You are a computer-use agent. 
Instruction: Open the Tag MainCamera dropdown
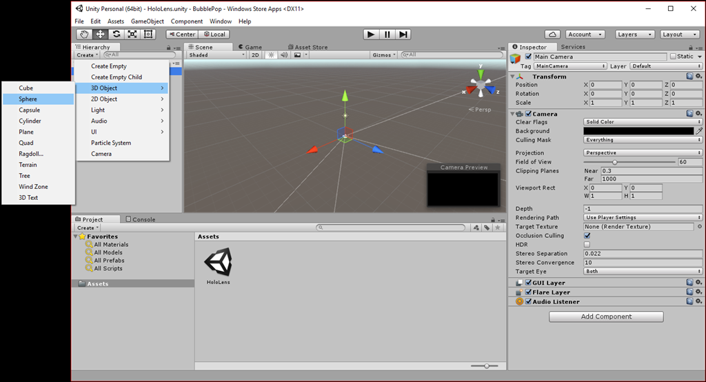click(x=570, y=66)
